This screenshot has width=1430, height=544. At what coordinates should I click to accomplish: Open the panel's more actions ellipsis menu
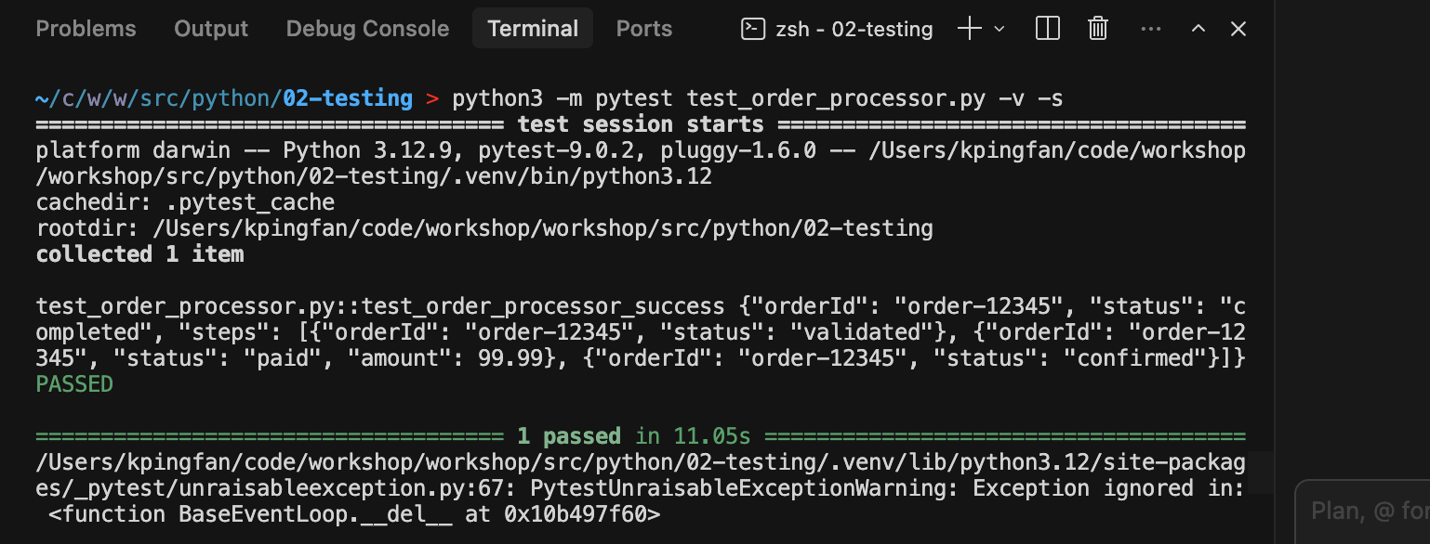[1150, 29]
